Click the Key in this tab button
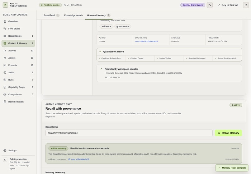The height and width of the screenshot is (174, 251). (228, 5)
